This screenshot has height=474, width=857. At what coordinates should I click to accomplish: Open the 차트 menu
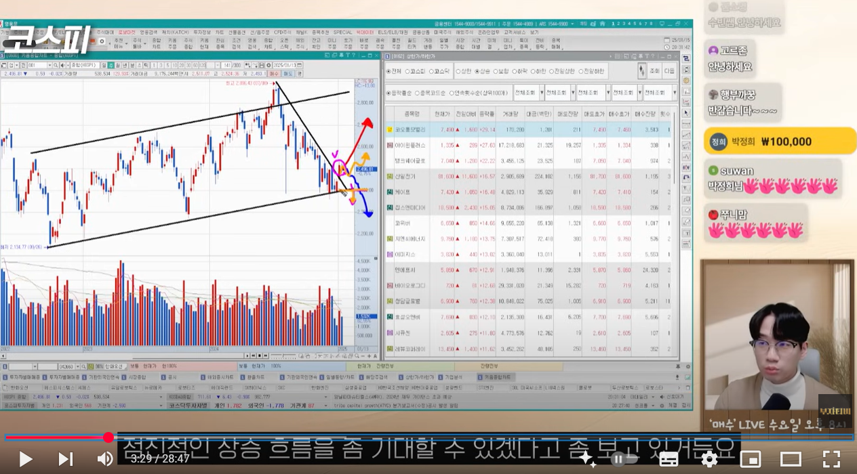pos(219,32)
